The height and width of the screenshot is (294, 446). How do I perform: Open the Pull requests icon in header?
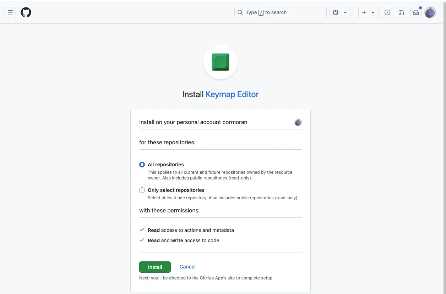coord(402,12)
